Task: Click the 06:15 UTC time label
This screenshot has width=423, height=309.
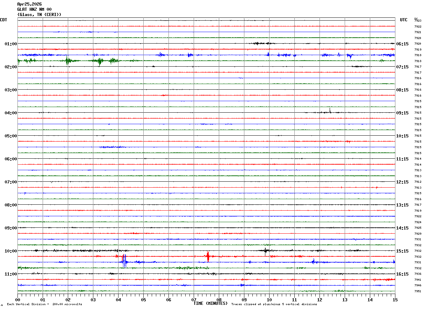Action: click(x=402, y=44)
